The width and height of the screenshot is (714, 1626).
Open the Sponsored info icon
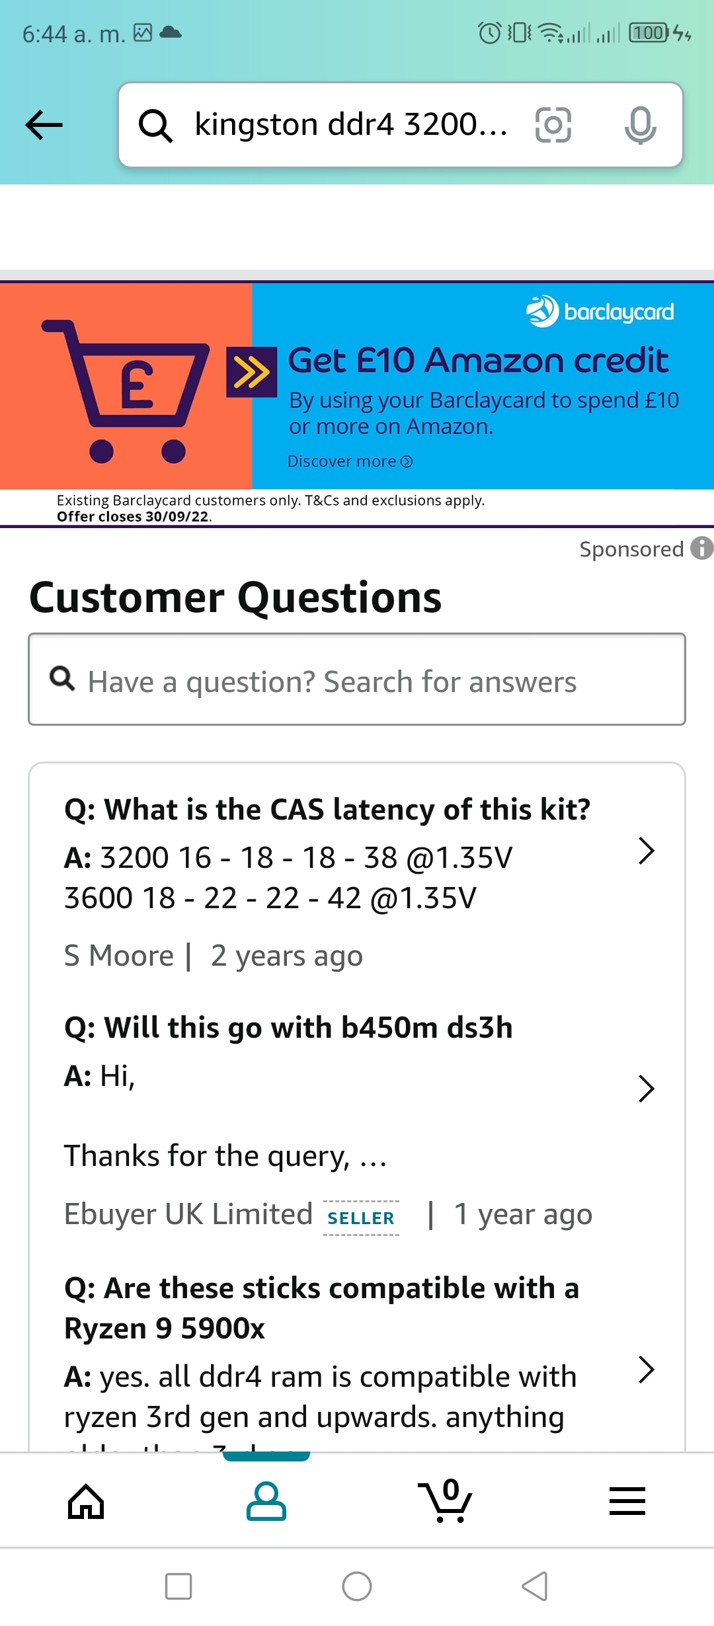(x=701, y=548)
